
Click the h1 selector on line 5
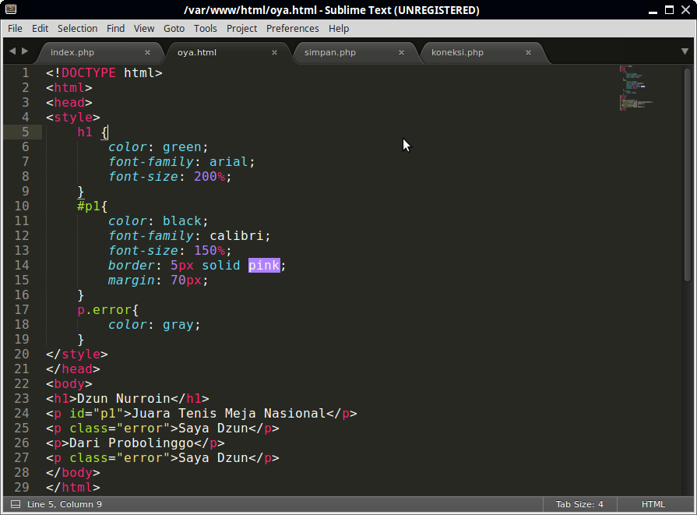[84, 132]
